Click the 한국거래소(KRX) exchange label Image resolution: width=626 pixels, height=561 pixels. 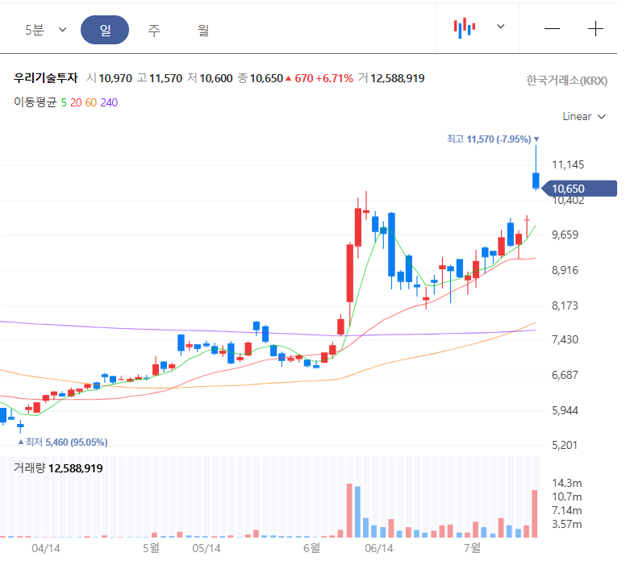[x=567, y=81]
